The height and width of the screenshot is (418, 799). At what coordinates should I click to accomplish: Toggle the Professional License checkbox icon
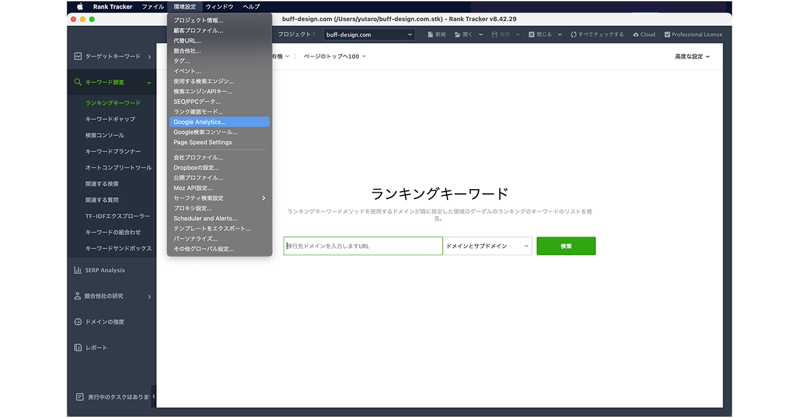pos(667,35)
